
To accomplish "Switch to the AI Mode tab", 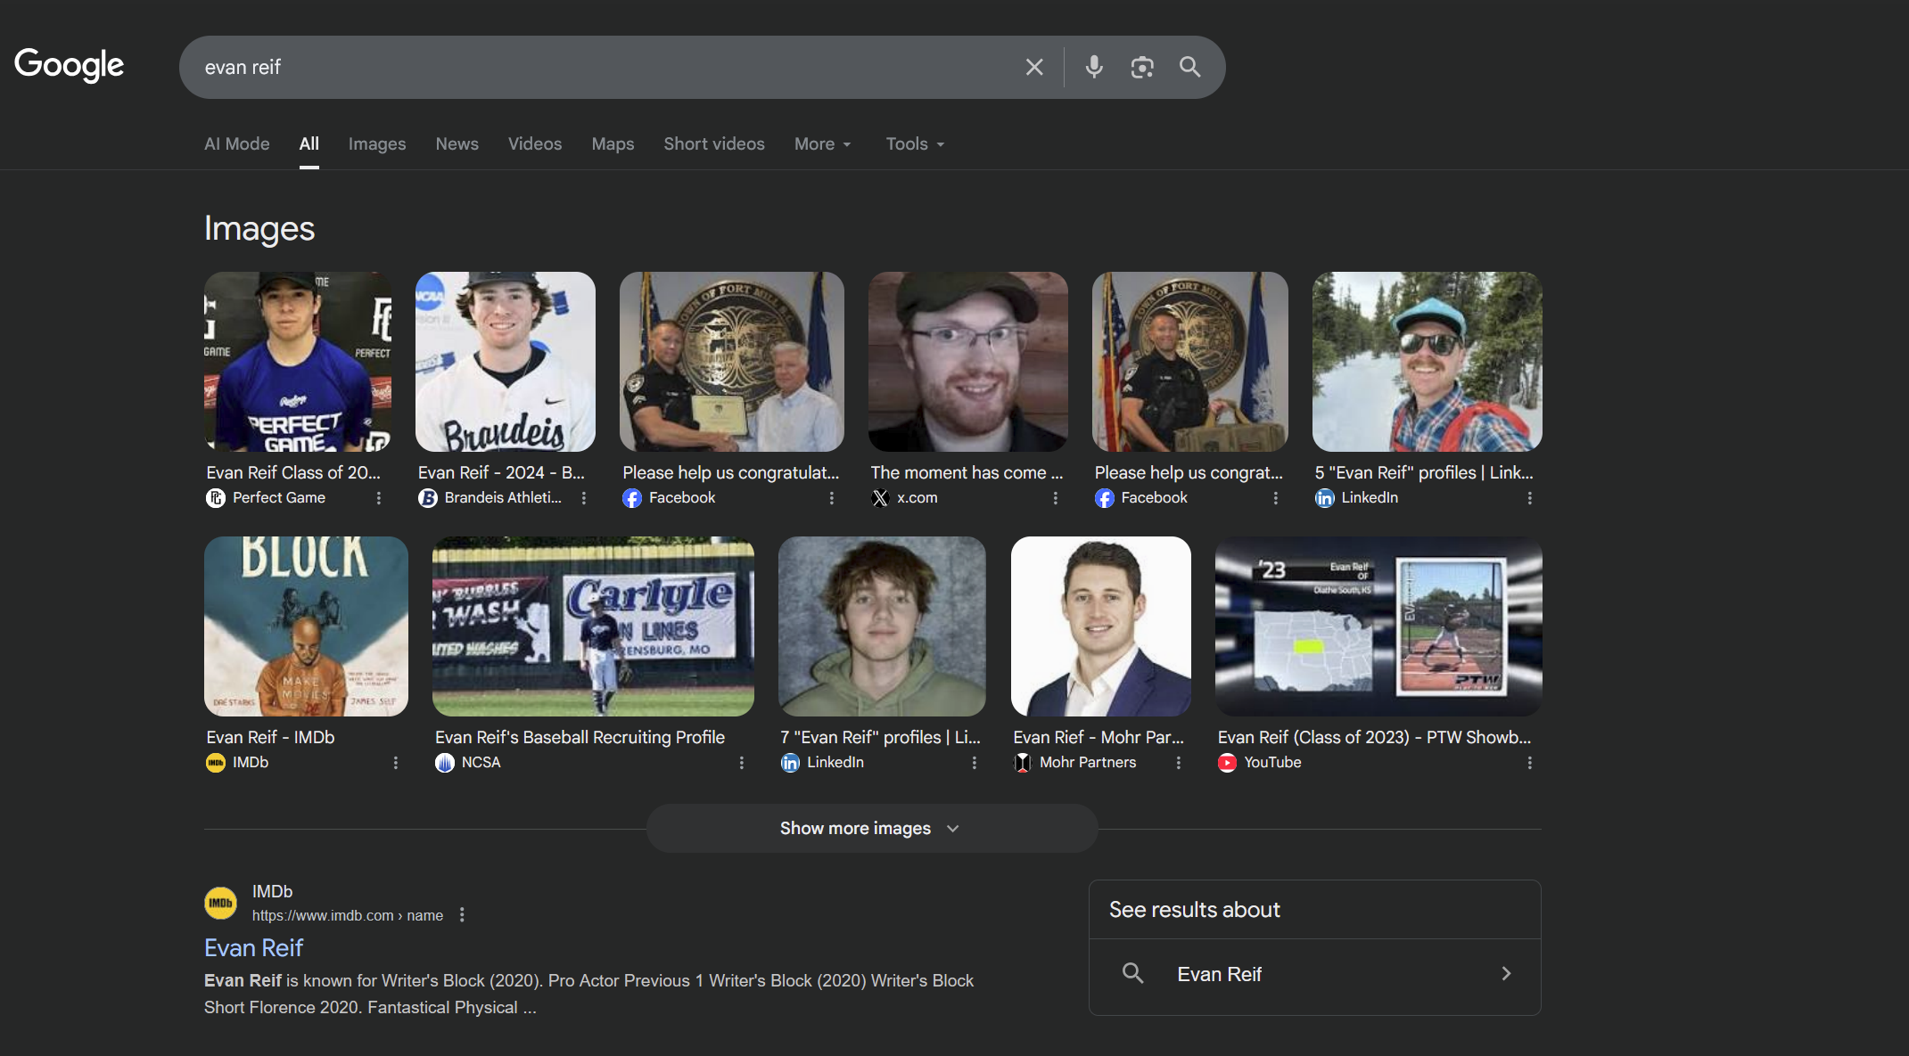I will (236, 143).
